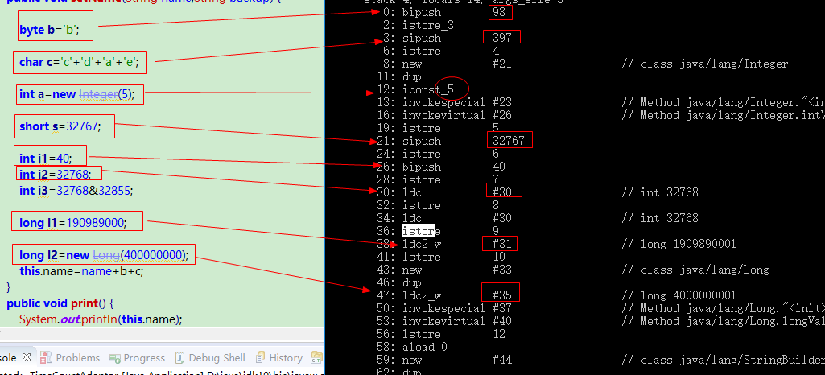This screenshot has height=375, width=825.
Task: Click the line "int i3=32768&32855;"
Action: point(76,191)
